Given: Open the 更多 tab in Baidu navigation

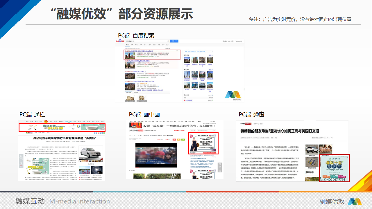Looking at the screenshot, I should click(167, 45).
